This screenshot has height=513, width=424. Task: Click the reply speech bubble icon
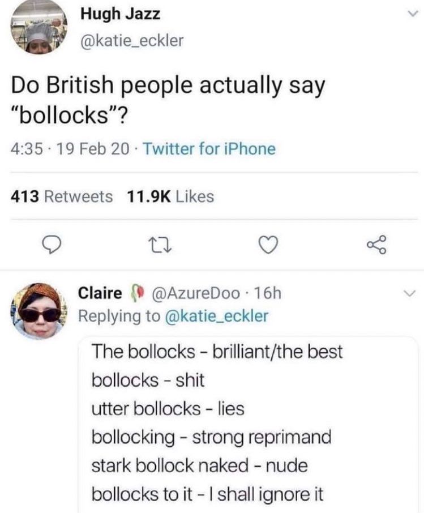(52, 246)
